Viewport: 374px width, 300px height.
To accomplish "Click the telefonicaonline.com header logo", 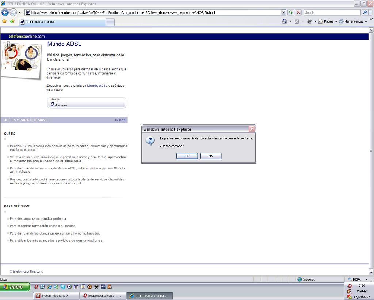I will (27, 36).
